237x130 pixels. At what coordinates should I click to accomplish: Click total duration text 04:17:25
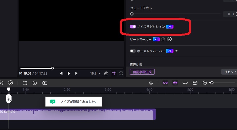pyautogui.click(x=41, y=74)
